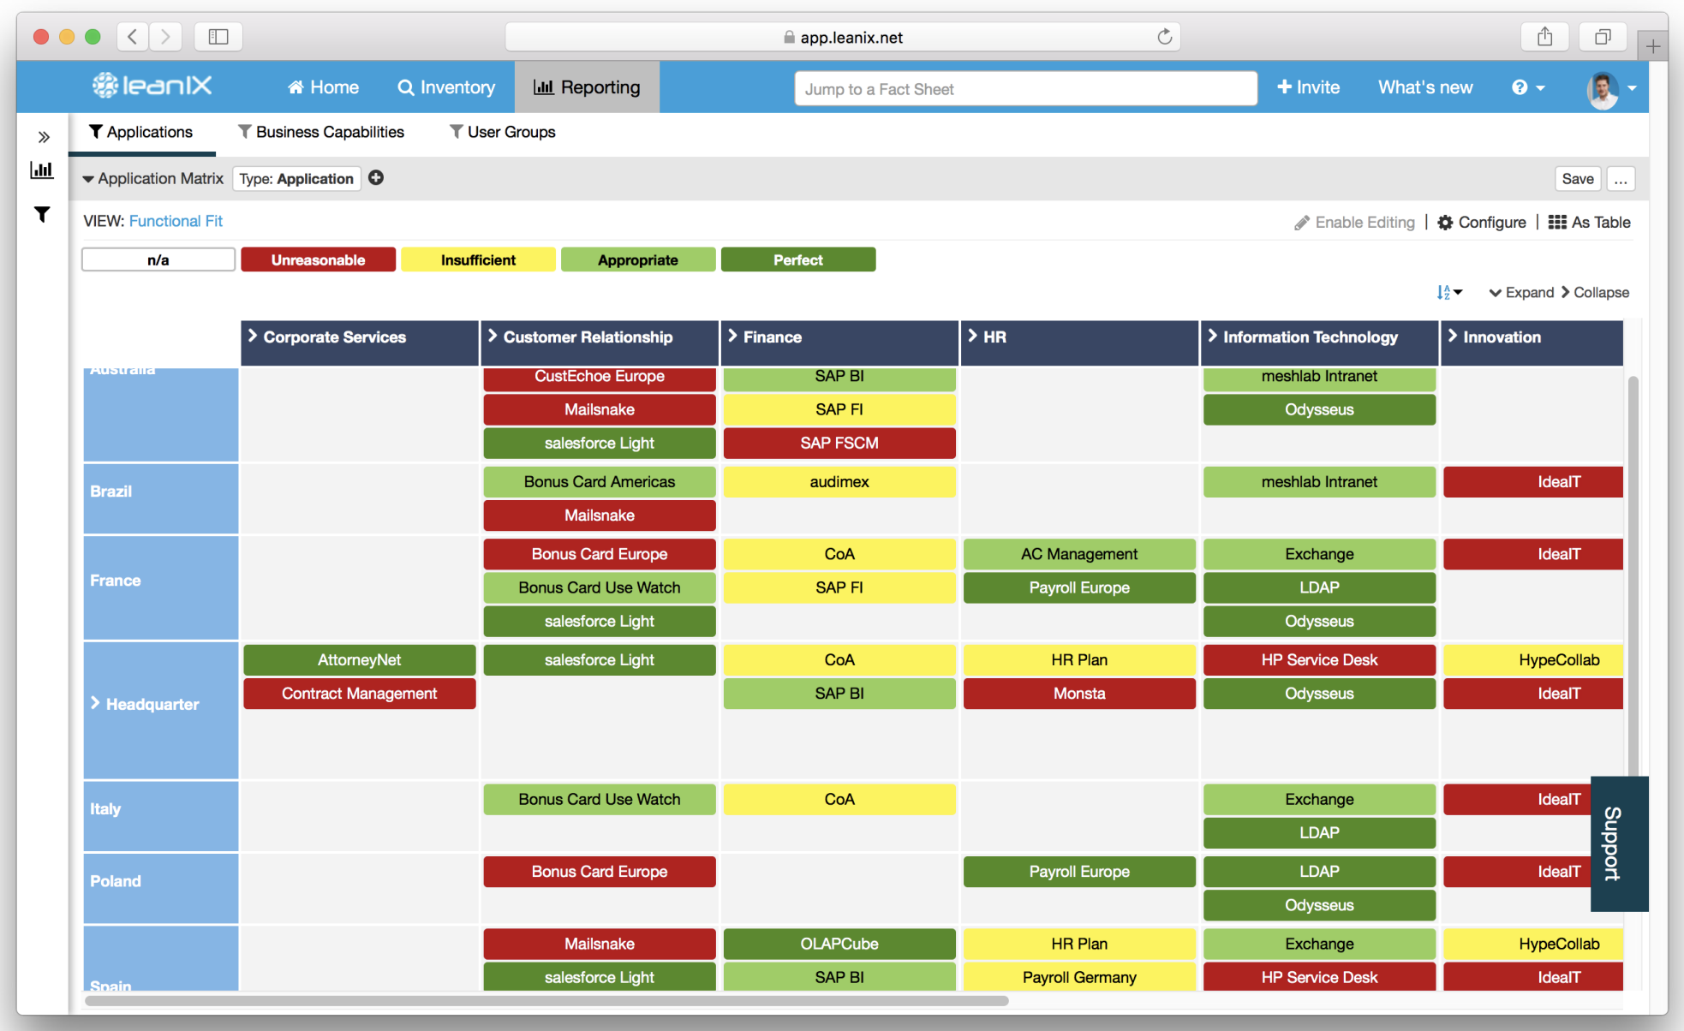Add a new report with plus icon
Image resolution: width=1684 pixels, height=1031 pixels.
(x=375, y=177)
